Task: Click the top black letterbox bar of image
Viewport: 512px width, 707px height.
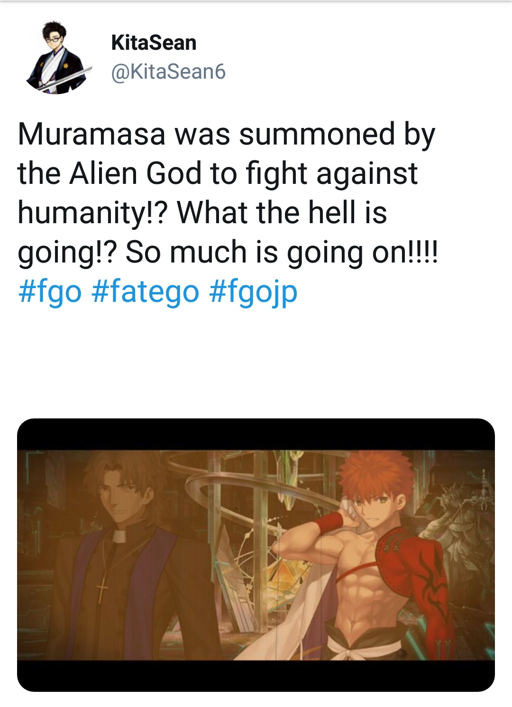Action: pos(256,435)
